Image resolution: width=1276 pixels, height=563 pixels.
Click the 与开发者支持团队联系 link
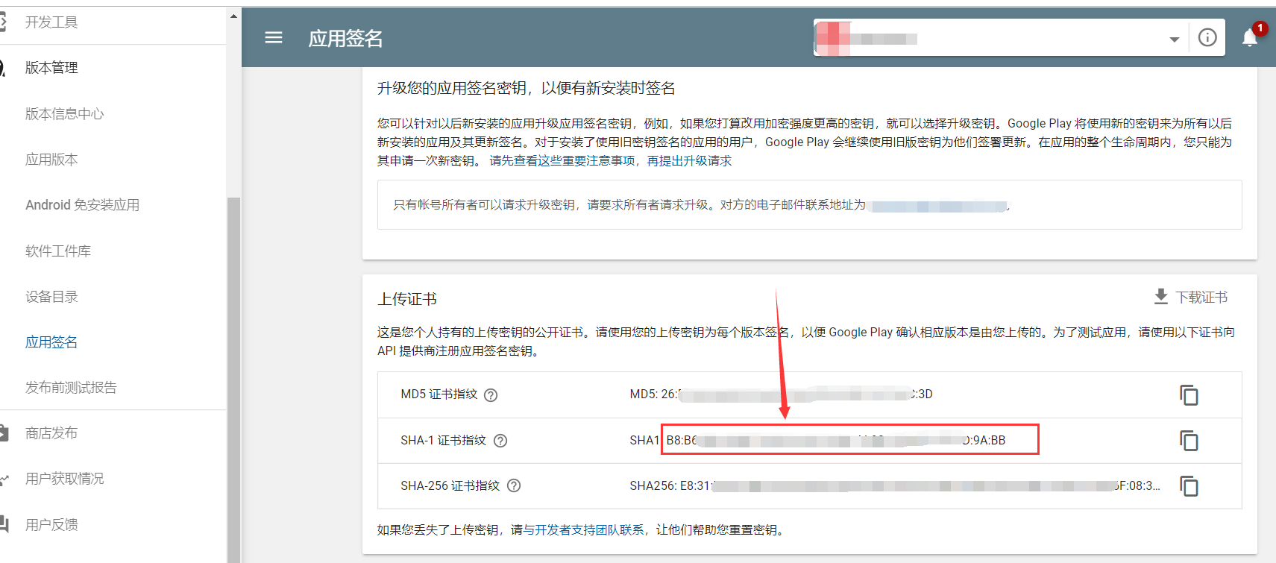tap(583, 530)
